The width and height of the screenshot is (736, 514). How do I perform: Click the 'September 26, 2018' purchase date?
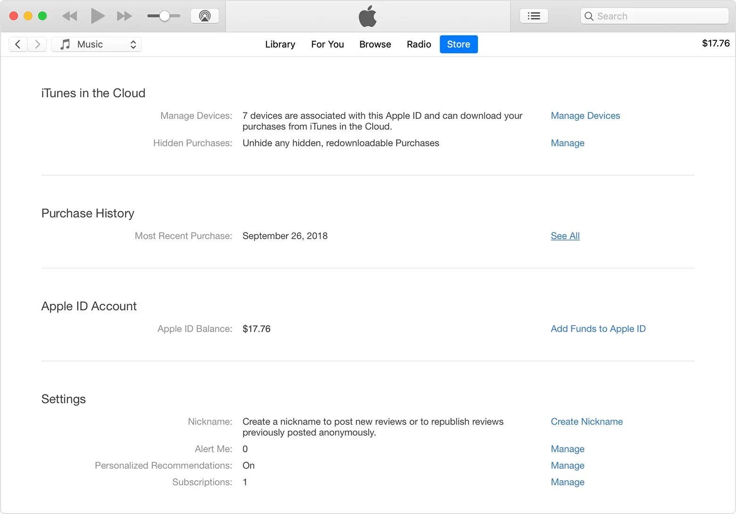pos(285,236)
